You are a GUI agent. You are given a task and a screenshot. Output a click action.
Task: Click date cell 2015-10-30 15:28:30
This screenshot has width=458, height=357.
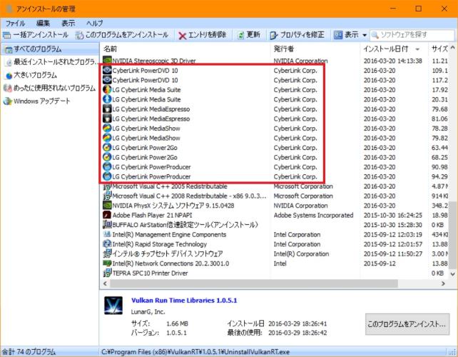pos(393,225)
